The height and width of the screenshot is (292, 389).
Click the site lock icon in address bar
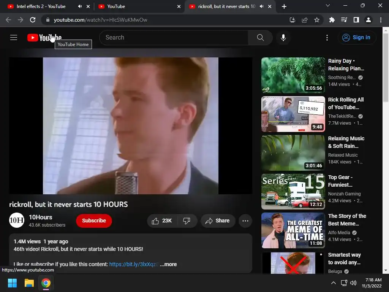pyautogui.click(x=48, y=20)
